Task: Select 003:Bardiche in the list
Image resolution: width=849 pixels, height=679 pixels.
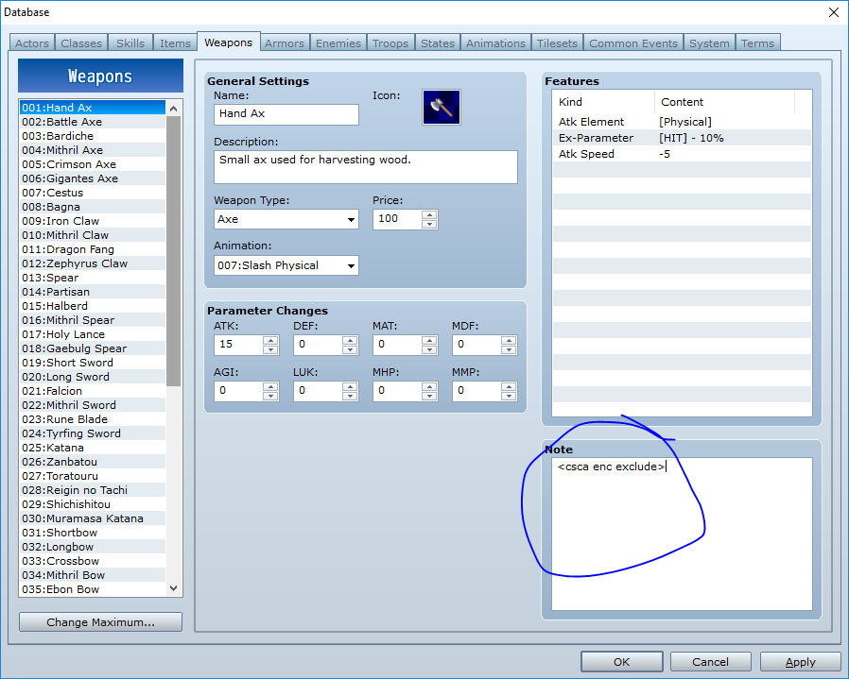Action: pyautogui.click(x=92, y=136)
